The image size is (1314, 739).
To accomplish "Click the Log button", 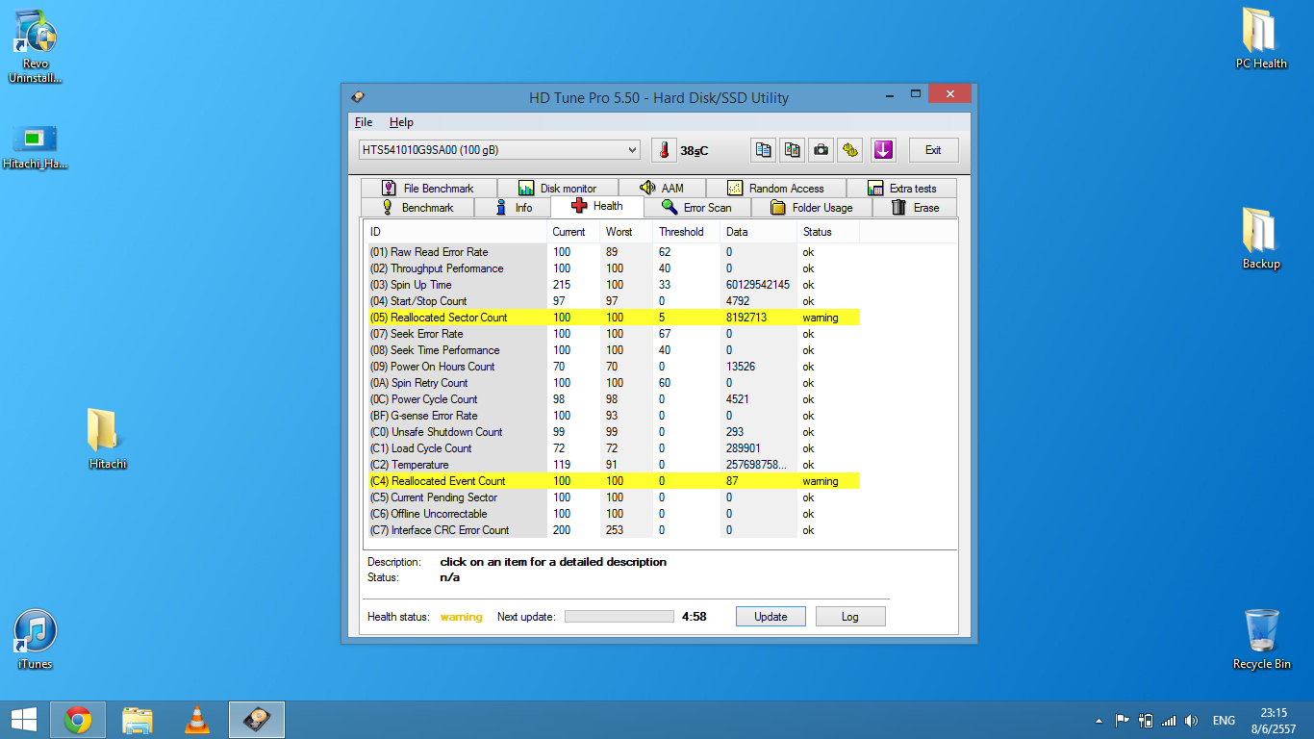I will (x=850, y=617).
